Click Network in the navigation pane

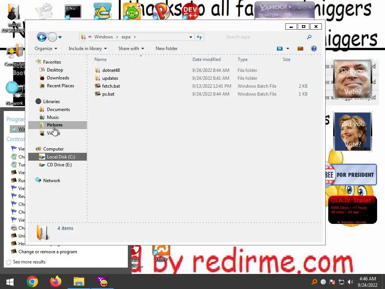click(x=52, y=180)
